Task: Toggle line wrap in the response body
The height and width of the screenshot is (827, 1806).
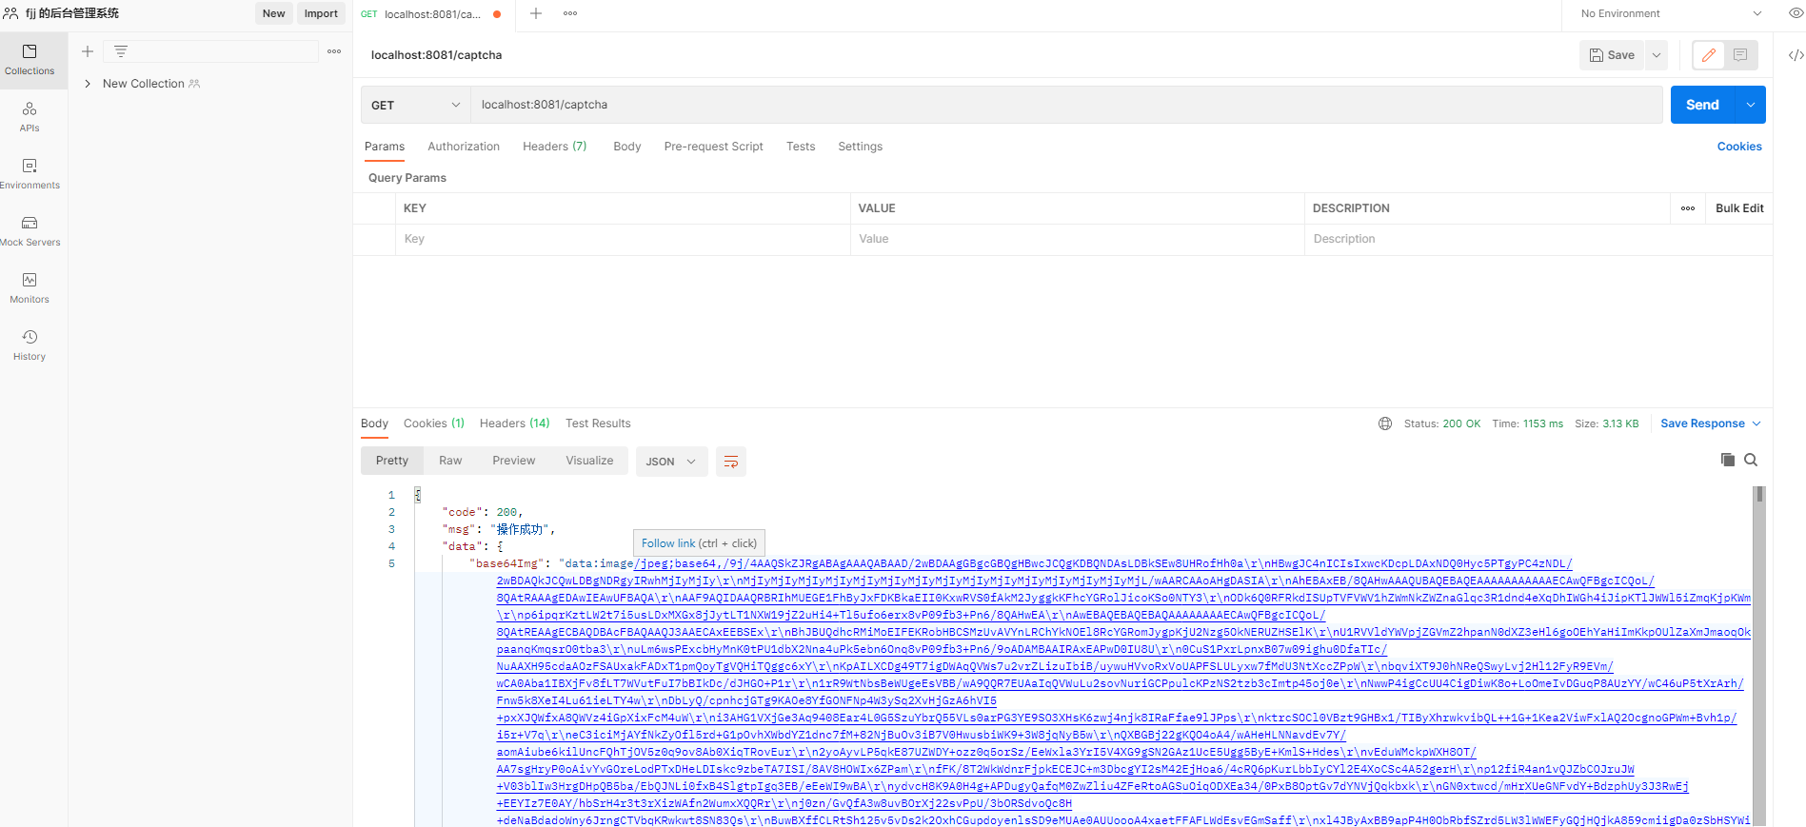Action: [x=731, y=462]
